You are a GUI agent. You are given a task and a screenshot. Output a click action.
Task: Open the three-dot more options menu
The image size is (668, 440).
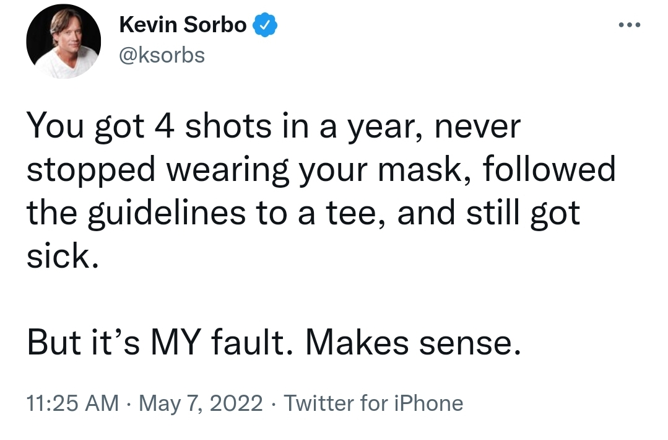pyautogui.click(x=629, y=25)
